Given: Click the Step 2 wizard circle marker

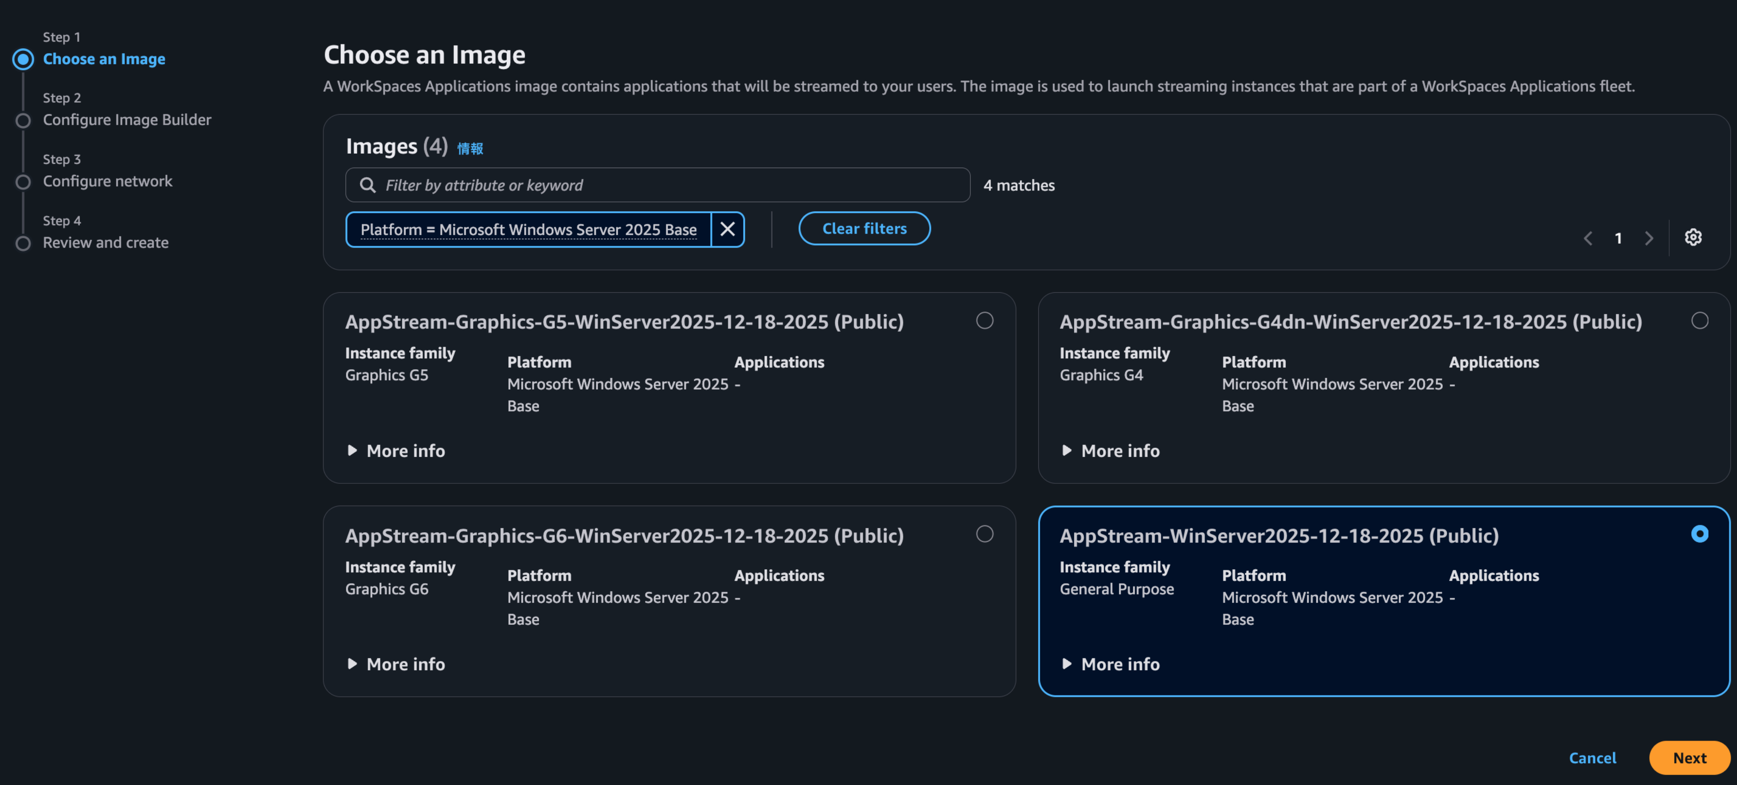Looking at the screenshot, I should (x=23, y=121).
